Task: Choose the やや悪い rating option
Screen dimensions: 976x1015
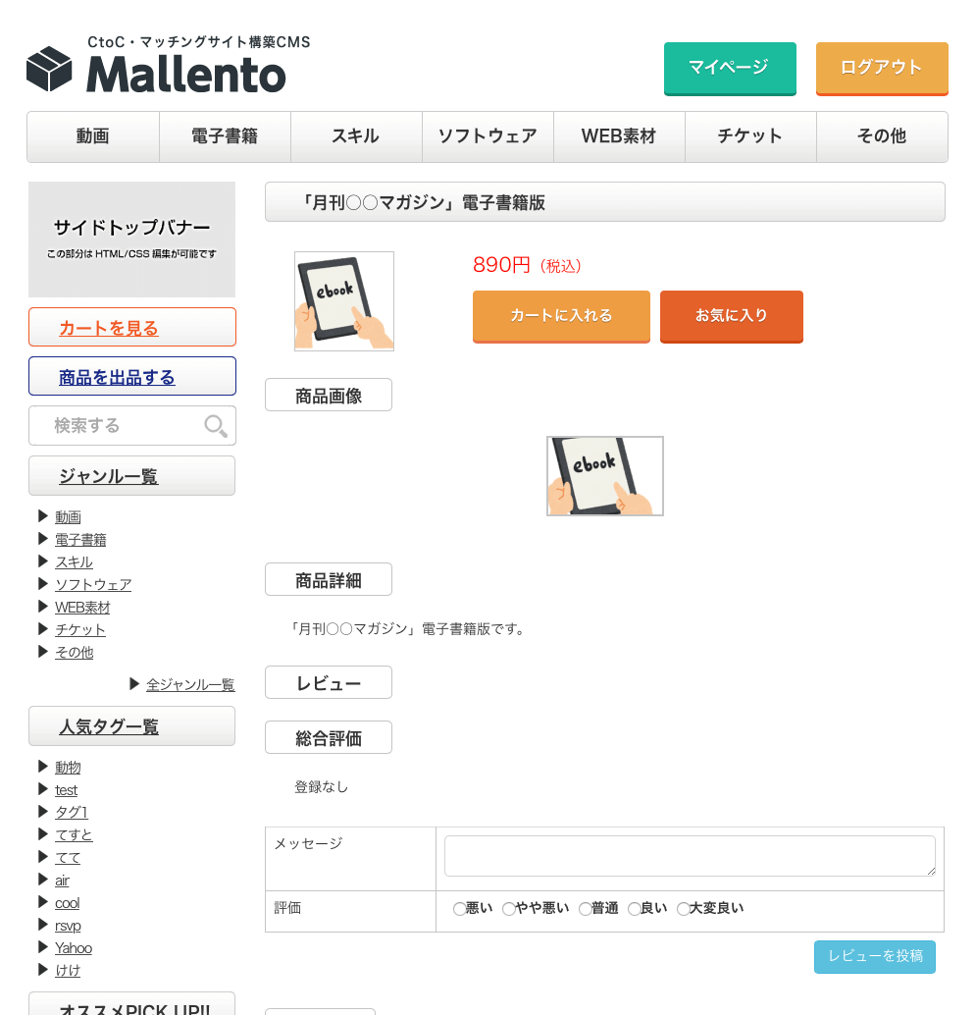Action: (x=508, y=909)
